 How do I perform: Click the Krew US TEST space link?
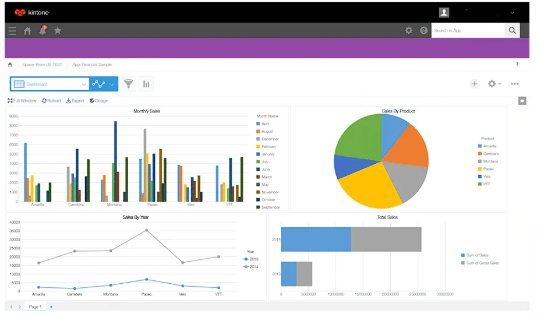tap(48, 65)
